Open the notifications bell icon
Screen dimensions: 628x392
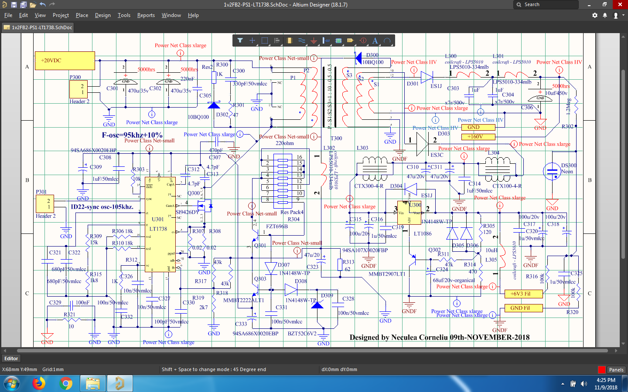coord(605,15)
